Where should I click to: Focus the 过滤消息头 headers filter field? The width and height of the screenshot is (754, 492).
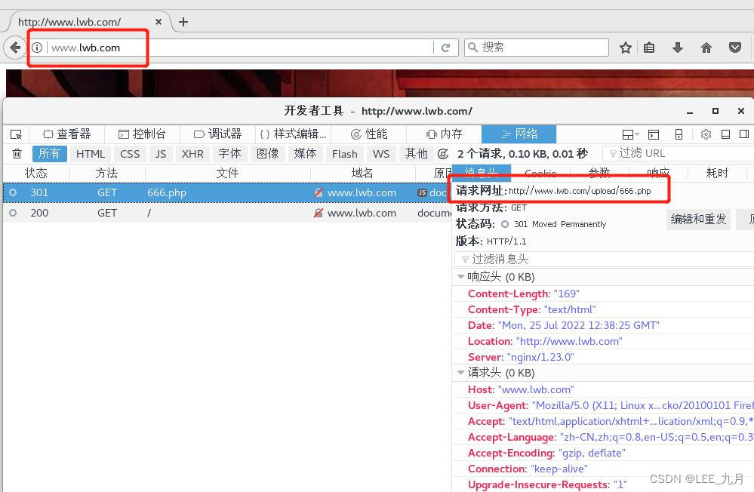pyautogui.click(x=604, y=260)
